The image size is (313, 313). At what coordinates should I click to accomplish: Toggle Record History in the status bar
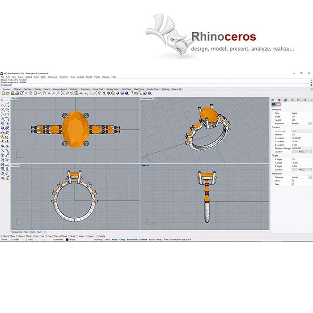155,240
